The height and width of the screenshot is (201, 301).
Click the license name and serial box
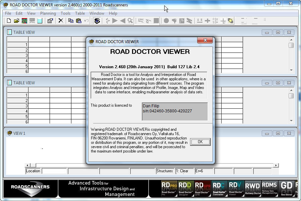click(175, 111)
